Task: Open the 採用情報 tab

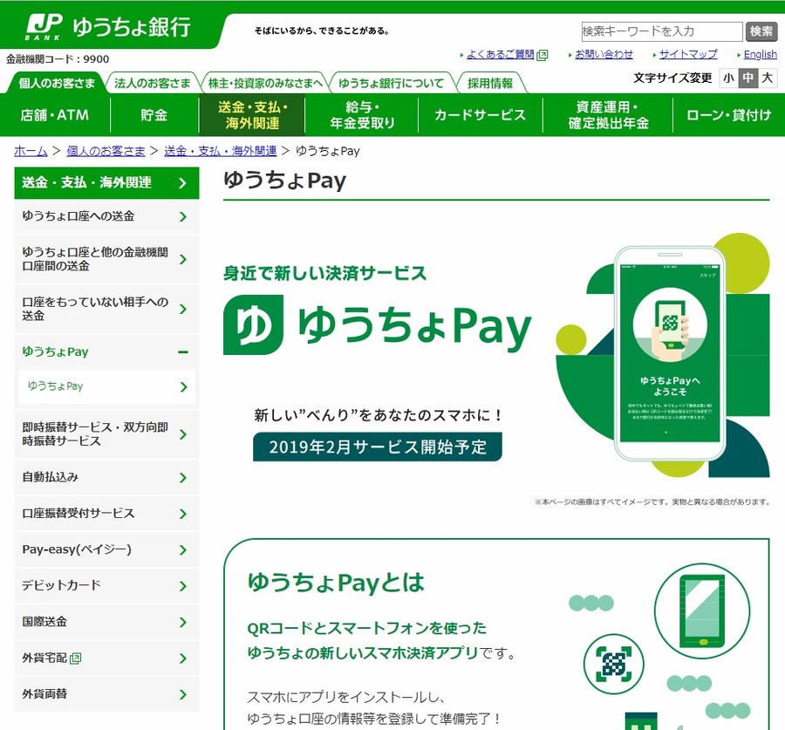Action: click(x=490, y=83)
